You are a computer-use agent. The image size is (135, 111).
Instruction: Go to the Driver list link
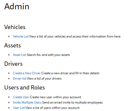[x=20, y=79]
